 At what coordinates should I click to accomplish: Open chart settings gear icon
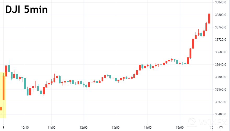[x=221, y=128]
